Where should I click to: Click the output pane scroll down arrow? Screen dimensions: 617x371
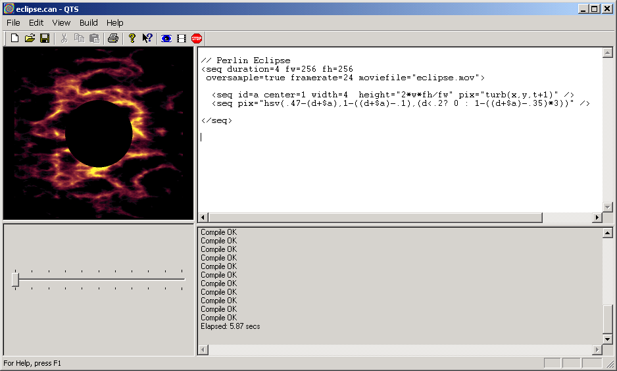tap(608, 339)
